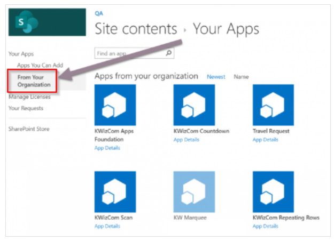Open App Details for Travel Request
The height and width of the screenshot is (241, 334).
click(x=266, y=140)
